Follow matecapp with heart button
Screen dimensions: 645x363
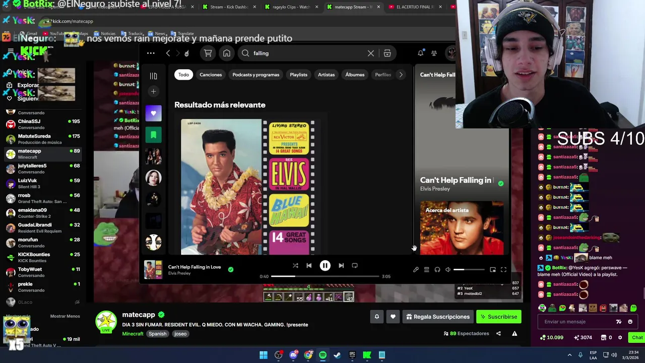393,317
